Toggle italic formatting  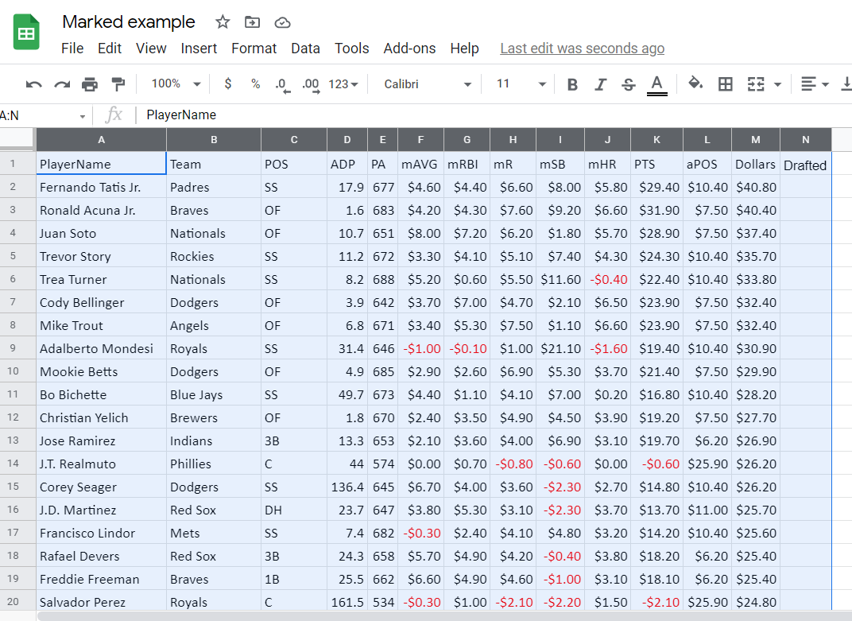pyautogui.click(x=600, y=83)
